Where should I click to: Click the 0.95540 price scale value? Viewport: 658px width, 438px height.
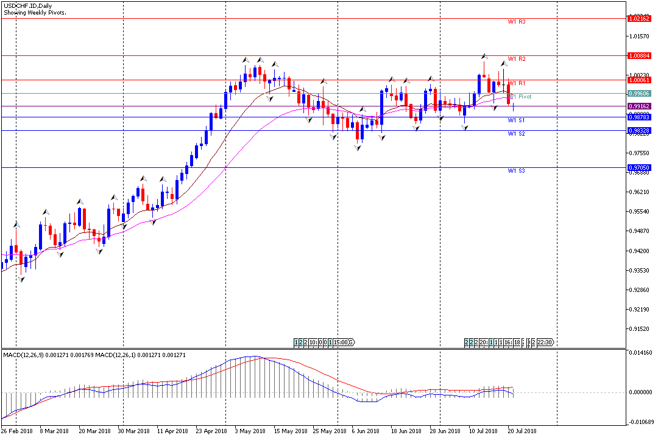(639, 212)
